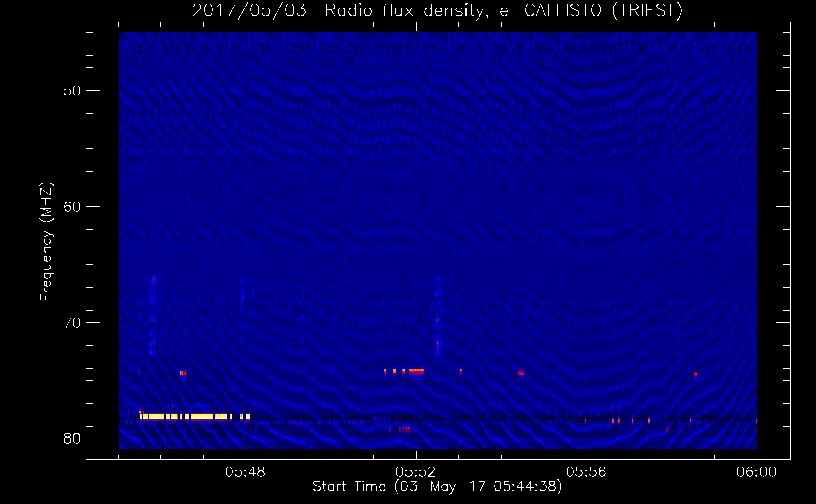Click the 05:48 time tick label
The width and height of the screenshot is (816, 504).
pos(245,472)
